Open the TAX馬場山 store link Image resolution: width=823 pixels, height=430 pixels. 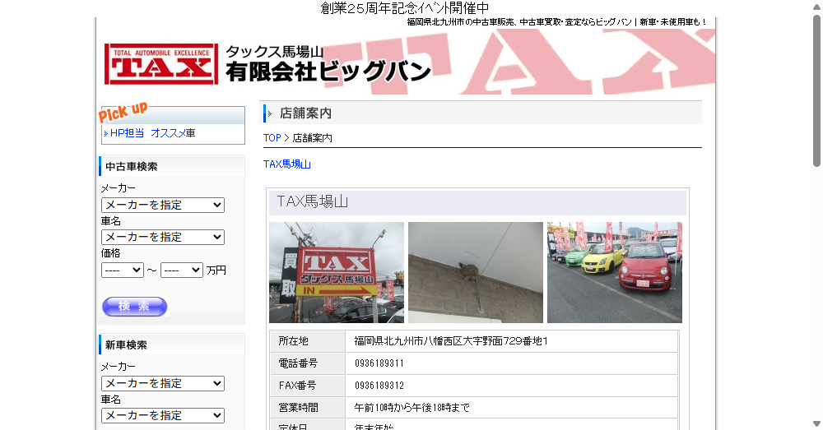coord(286,164)
